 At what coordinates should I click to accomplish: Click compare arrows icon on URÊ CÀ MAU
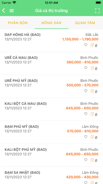pos(92,68)
